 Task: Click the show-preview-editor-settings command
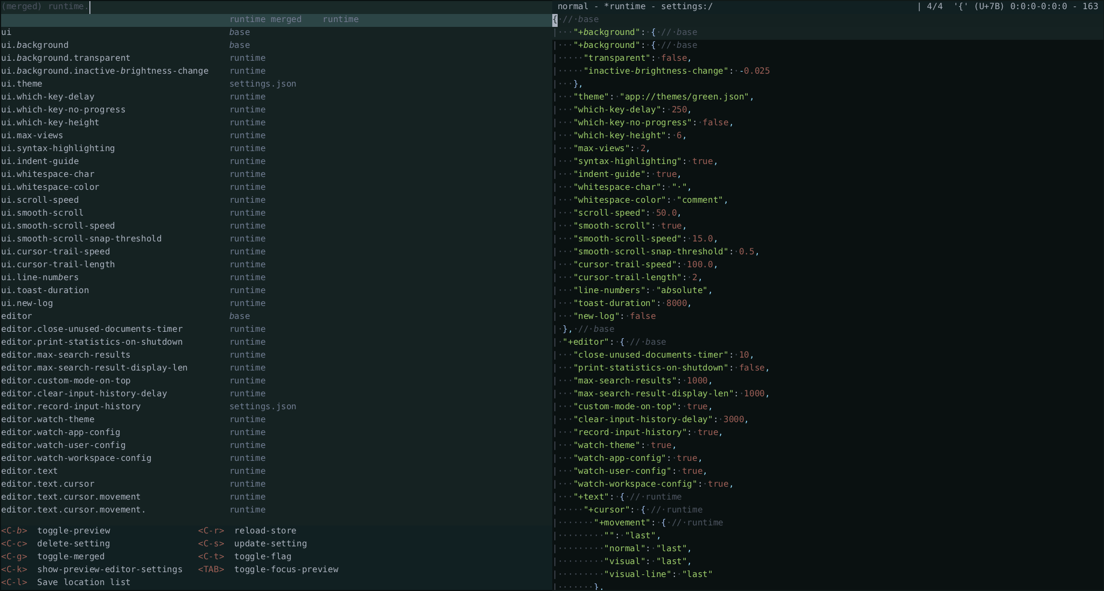(109, 569)
